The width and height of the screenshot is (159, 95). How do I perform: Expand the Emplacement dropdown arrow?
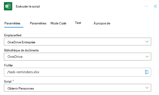(x=147, y=42)
